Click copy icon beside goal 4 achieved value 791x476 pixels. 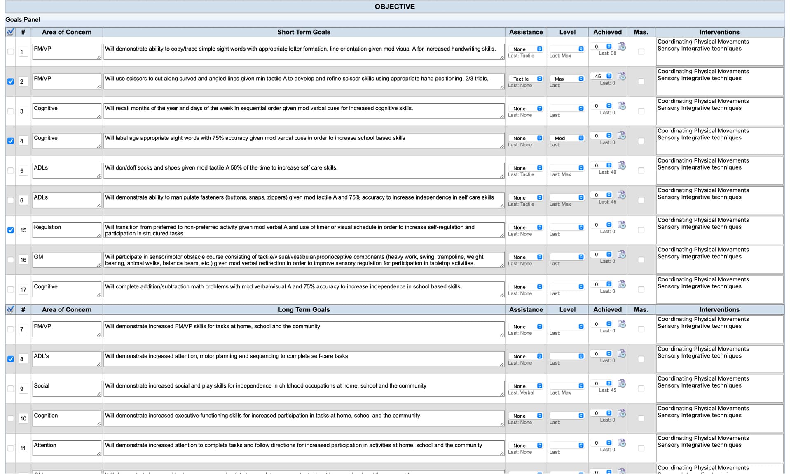(x=622, y=135)
